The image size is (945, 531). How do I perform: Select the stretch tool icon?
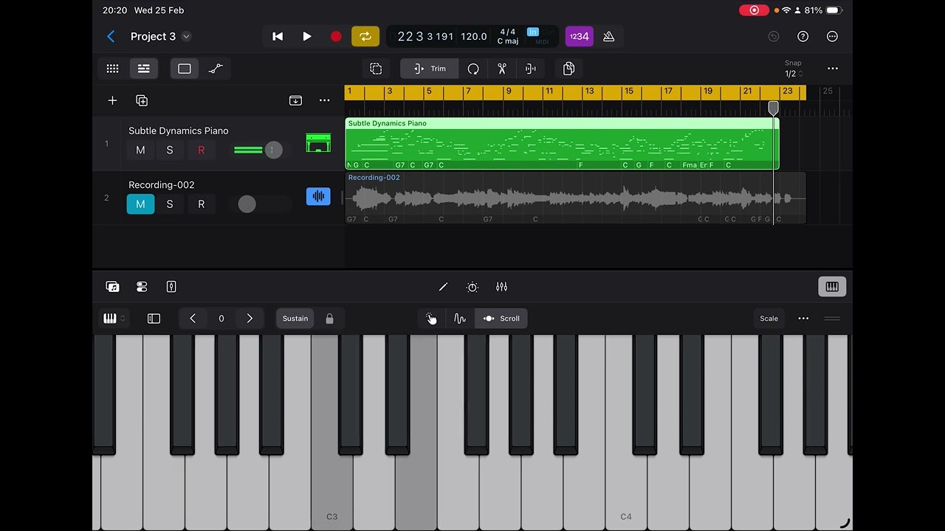530,69
